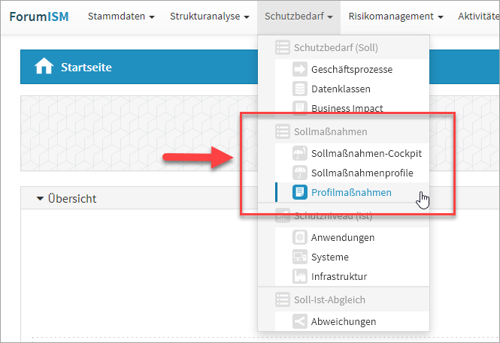Select Sollmaßnahmenprofile menu entry
Viewport: 500px width, 343px height.
click(362, 173)
